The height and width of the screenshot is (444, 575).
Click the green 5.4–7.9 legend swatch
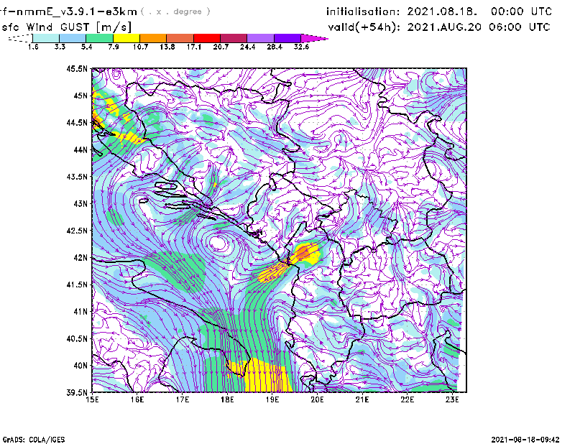[x=99, y=38]
